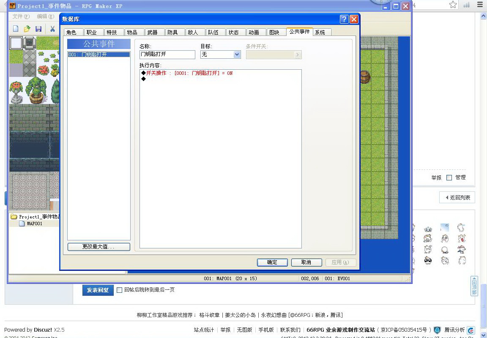
Task: Click the 001: EV001 status bar entry
Action: pyautogui.click(x=337, y=278)
